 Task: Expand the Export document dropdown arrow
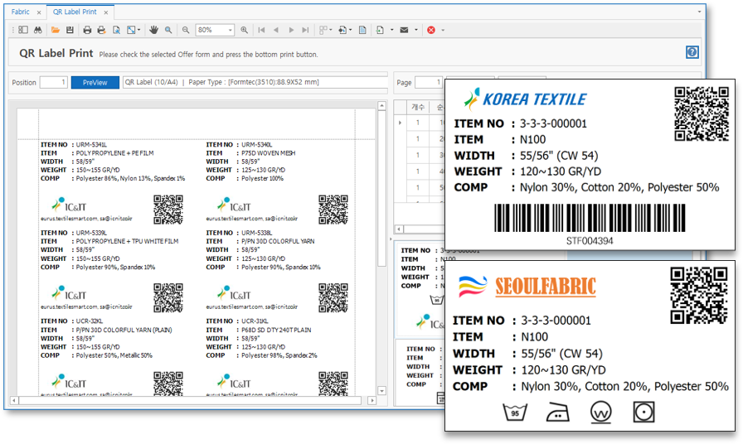pos(391,30)
